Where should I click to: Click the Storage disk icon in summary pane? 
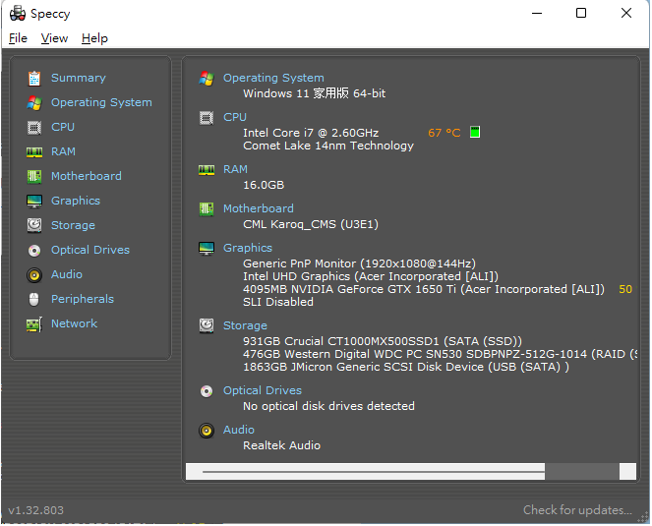(207, 325)
